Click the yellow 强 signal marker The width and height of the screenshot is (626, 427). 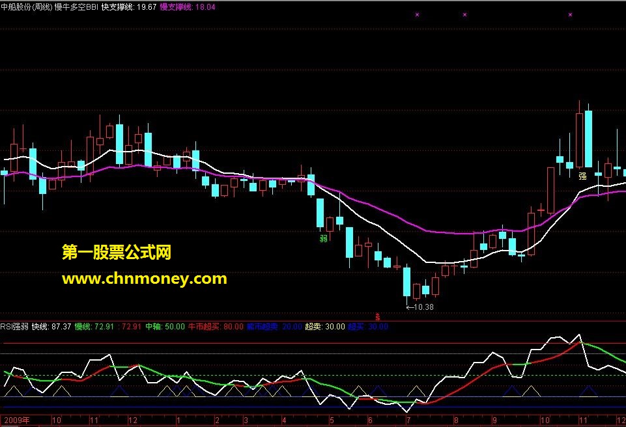(x=583, y=176)
